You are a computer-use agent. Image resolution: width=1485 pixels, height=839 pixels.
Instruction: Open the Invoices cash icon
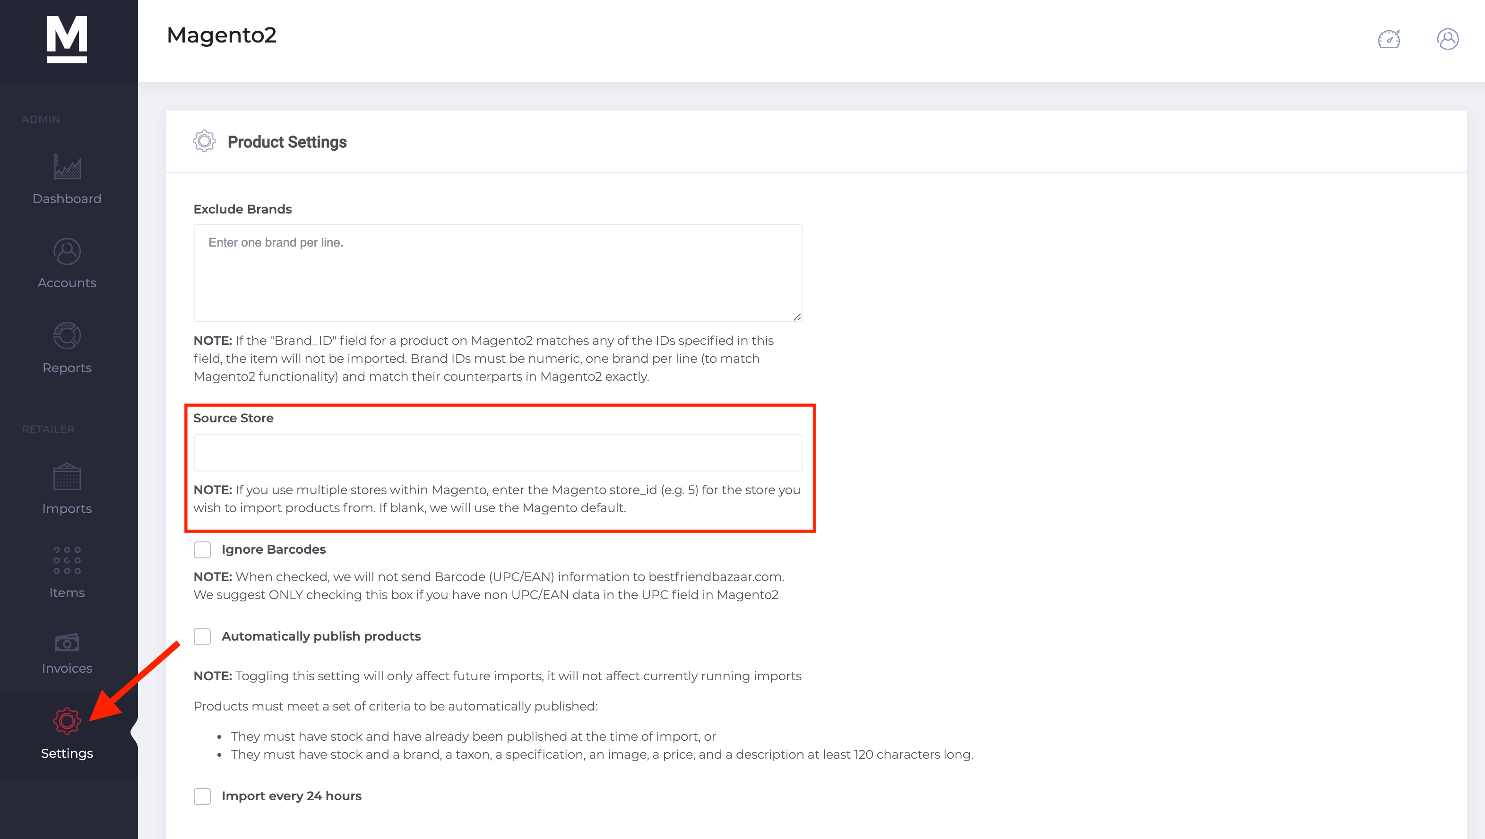point(67,642)
